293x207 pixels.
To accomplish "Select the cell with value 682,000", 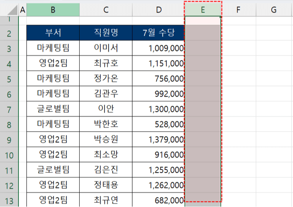I will click(158, 200).
